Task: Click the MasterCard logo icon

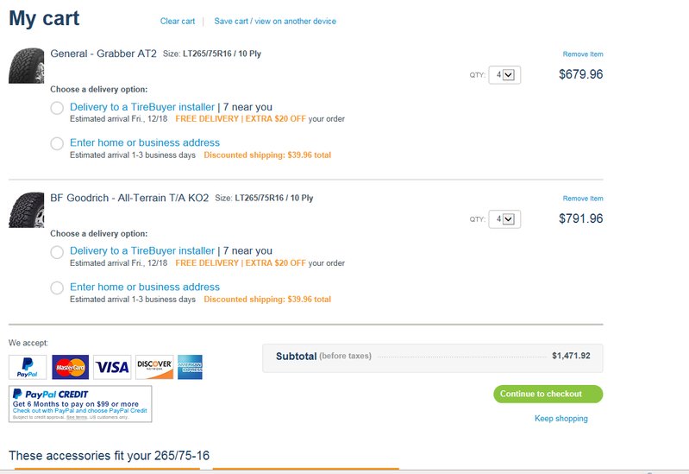Action: click(71, 367)
